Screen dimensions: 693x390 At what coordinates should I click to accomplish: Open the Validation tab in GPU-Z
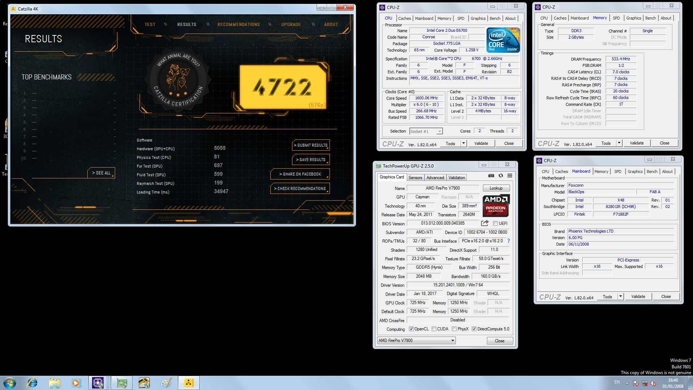point(457,178)
